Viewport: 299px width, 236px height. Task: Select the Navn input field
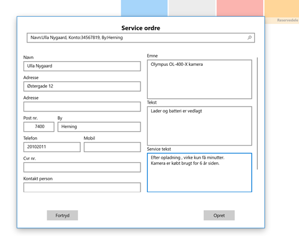click(x=82, y=66)
